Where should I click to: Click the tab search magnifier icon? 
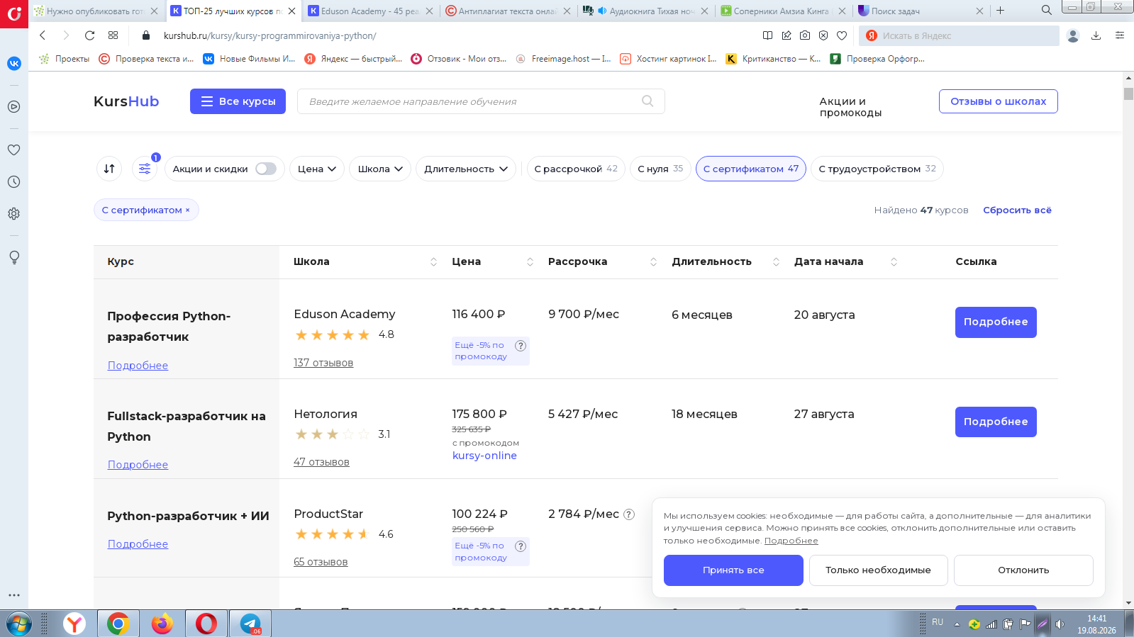pos(1047,11)
